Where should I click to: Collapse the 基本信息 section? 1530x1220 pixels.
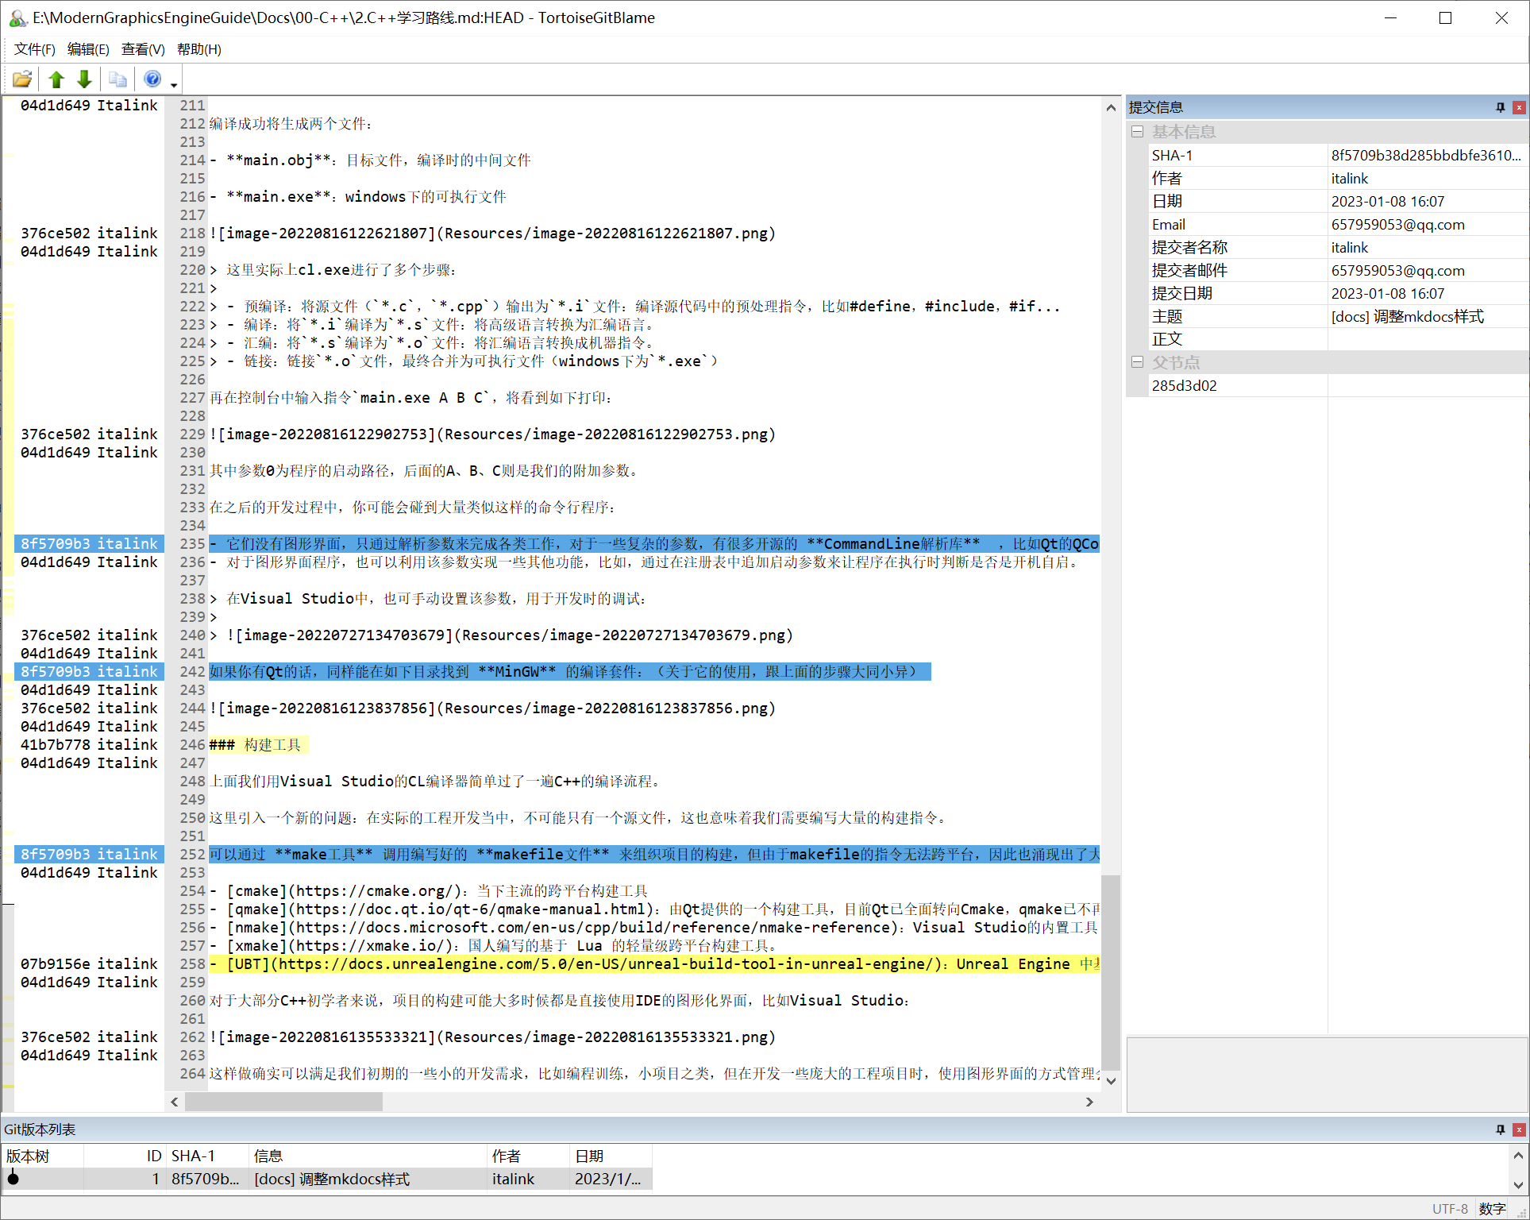tap(1137, 132)
